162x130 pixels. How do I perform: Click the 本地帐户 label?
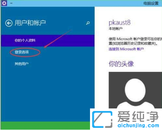tap(116, 29)
